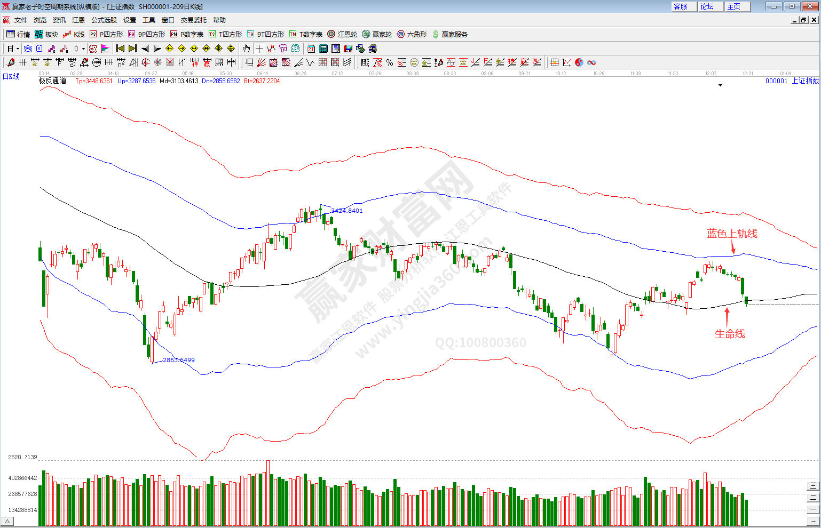Expand the 日 period dropdown arrow
The height and width of the screenshot is (528, 821).
click(18, 49)
